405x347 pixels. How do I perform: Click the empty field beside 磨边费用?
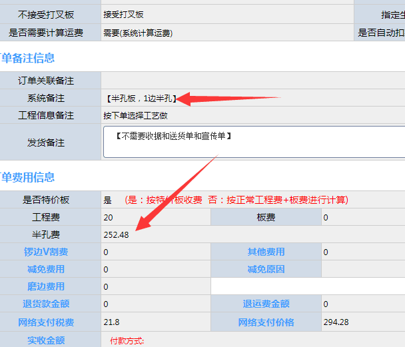[x=308, y=286]
